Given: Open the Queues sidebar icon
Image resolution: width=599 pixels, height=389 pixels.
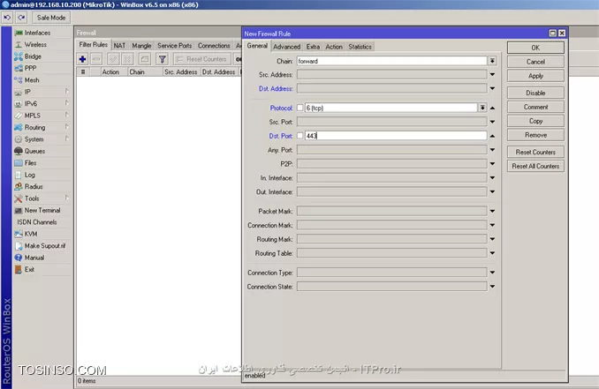Looking at the screenshot, I should click(19, 151).
